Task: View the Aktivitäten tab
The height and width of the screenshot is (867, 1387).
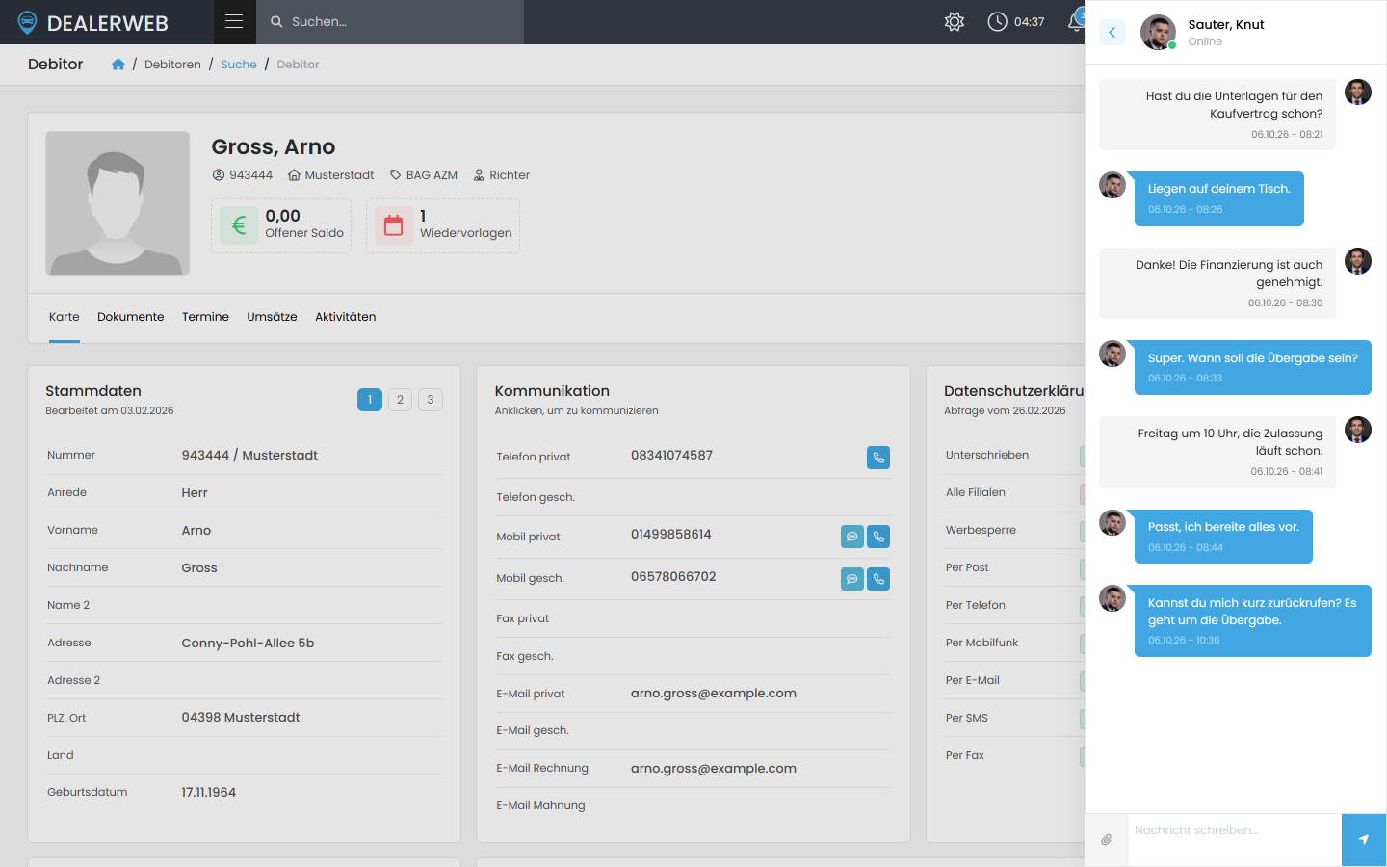Action: pyautogui.click(x=346, y=317)
